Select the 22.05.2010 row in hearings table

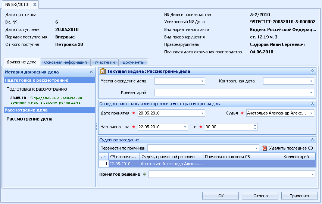click(x=207, y=164)
